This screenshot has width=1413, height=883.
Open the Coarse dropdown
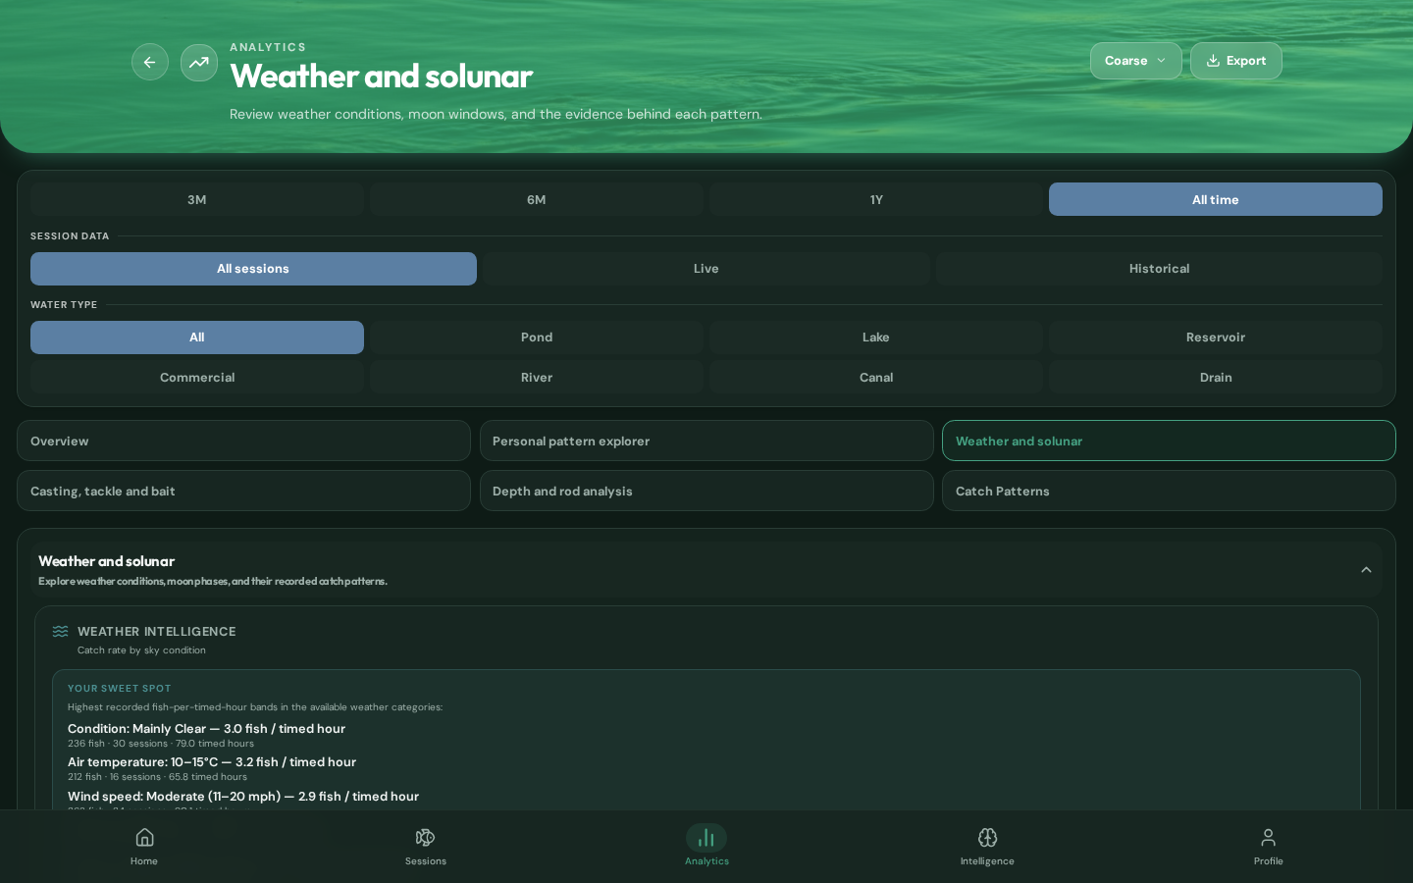coord(1135,61)
